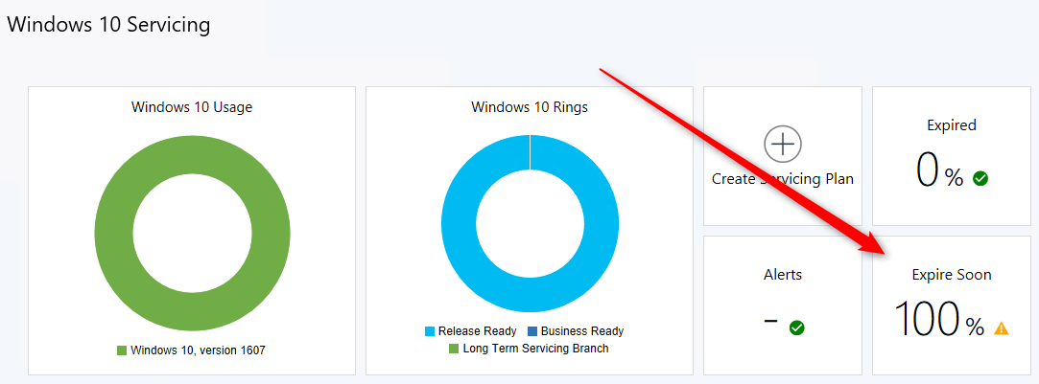Click the Long Term Servicing Branch green square
1039x384 pixels.
(454, 349)
